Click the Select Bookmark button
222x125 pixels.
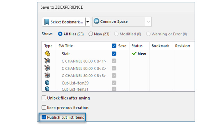(64, 22)
